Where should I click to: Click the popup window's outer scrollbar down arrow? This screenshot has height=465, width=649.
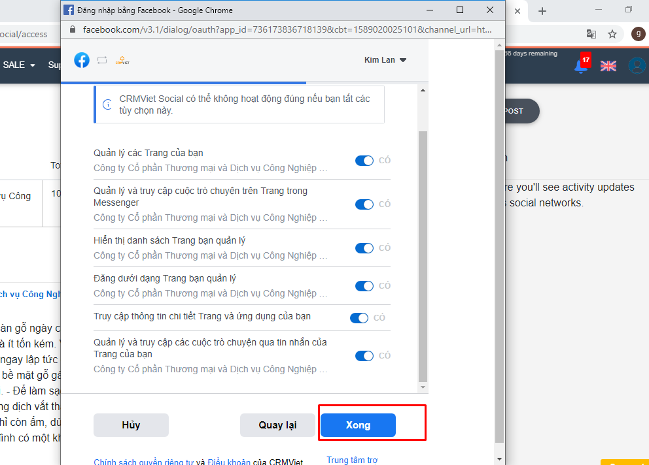point(500,459)
